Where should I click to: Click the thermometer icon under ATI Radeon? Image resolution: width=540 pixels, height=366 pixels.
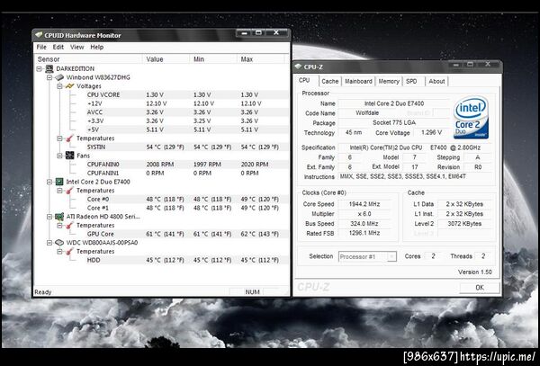70,226
